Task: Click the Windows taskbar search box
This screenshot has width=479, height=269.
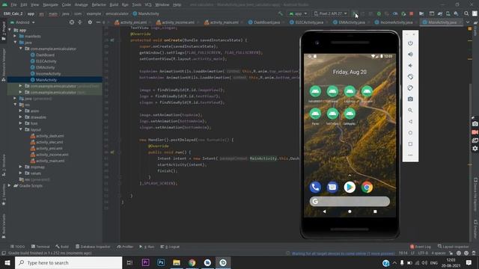Action: point(68,262)
